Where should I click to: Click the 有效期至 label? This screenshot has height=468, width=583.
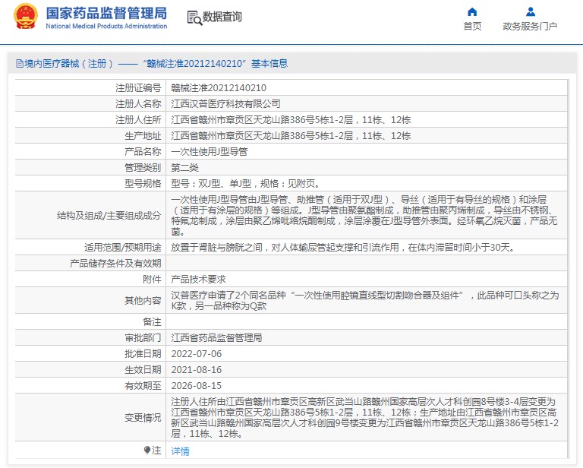(x=143, y=386)
